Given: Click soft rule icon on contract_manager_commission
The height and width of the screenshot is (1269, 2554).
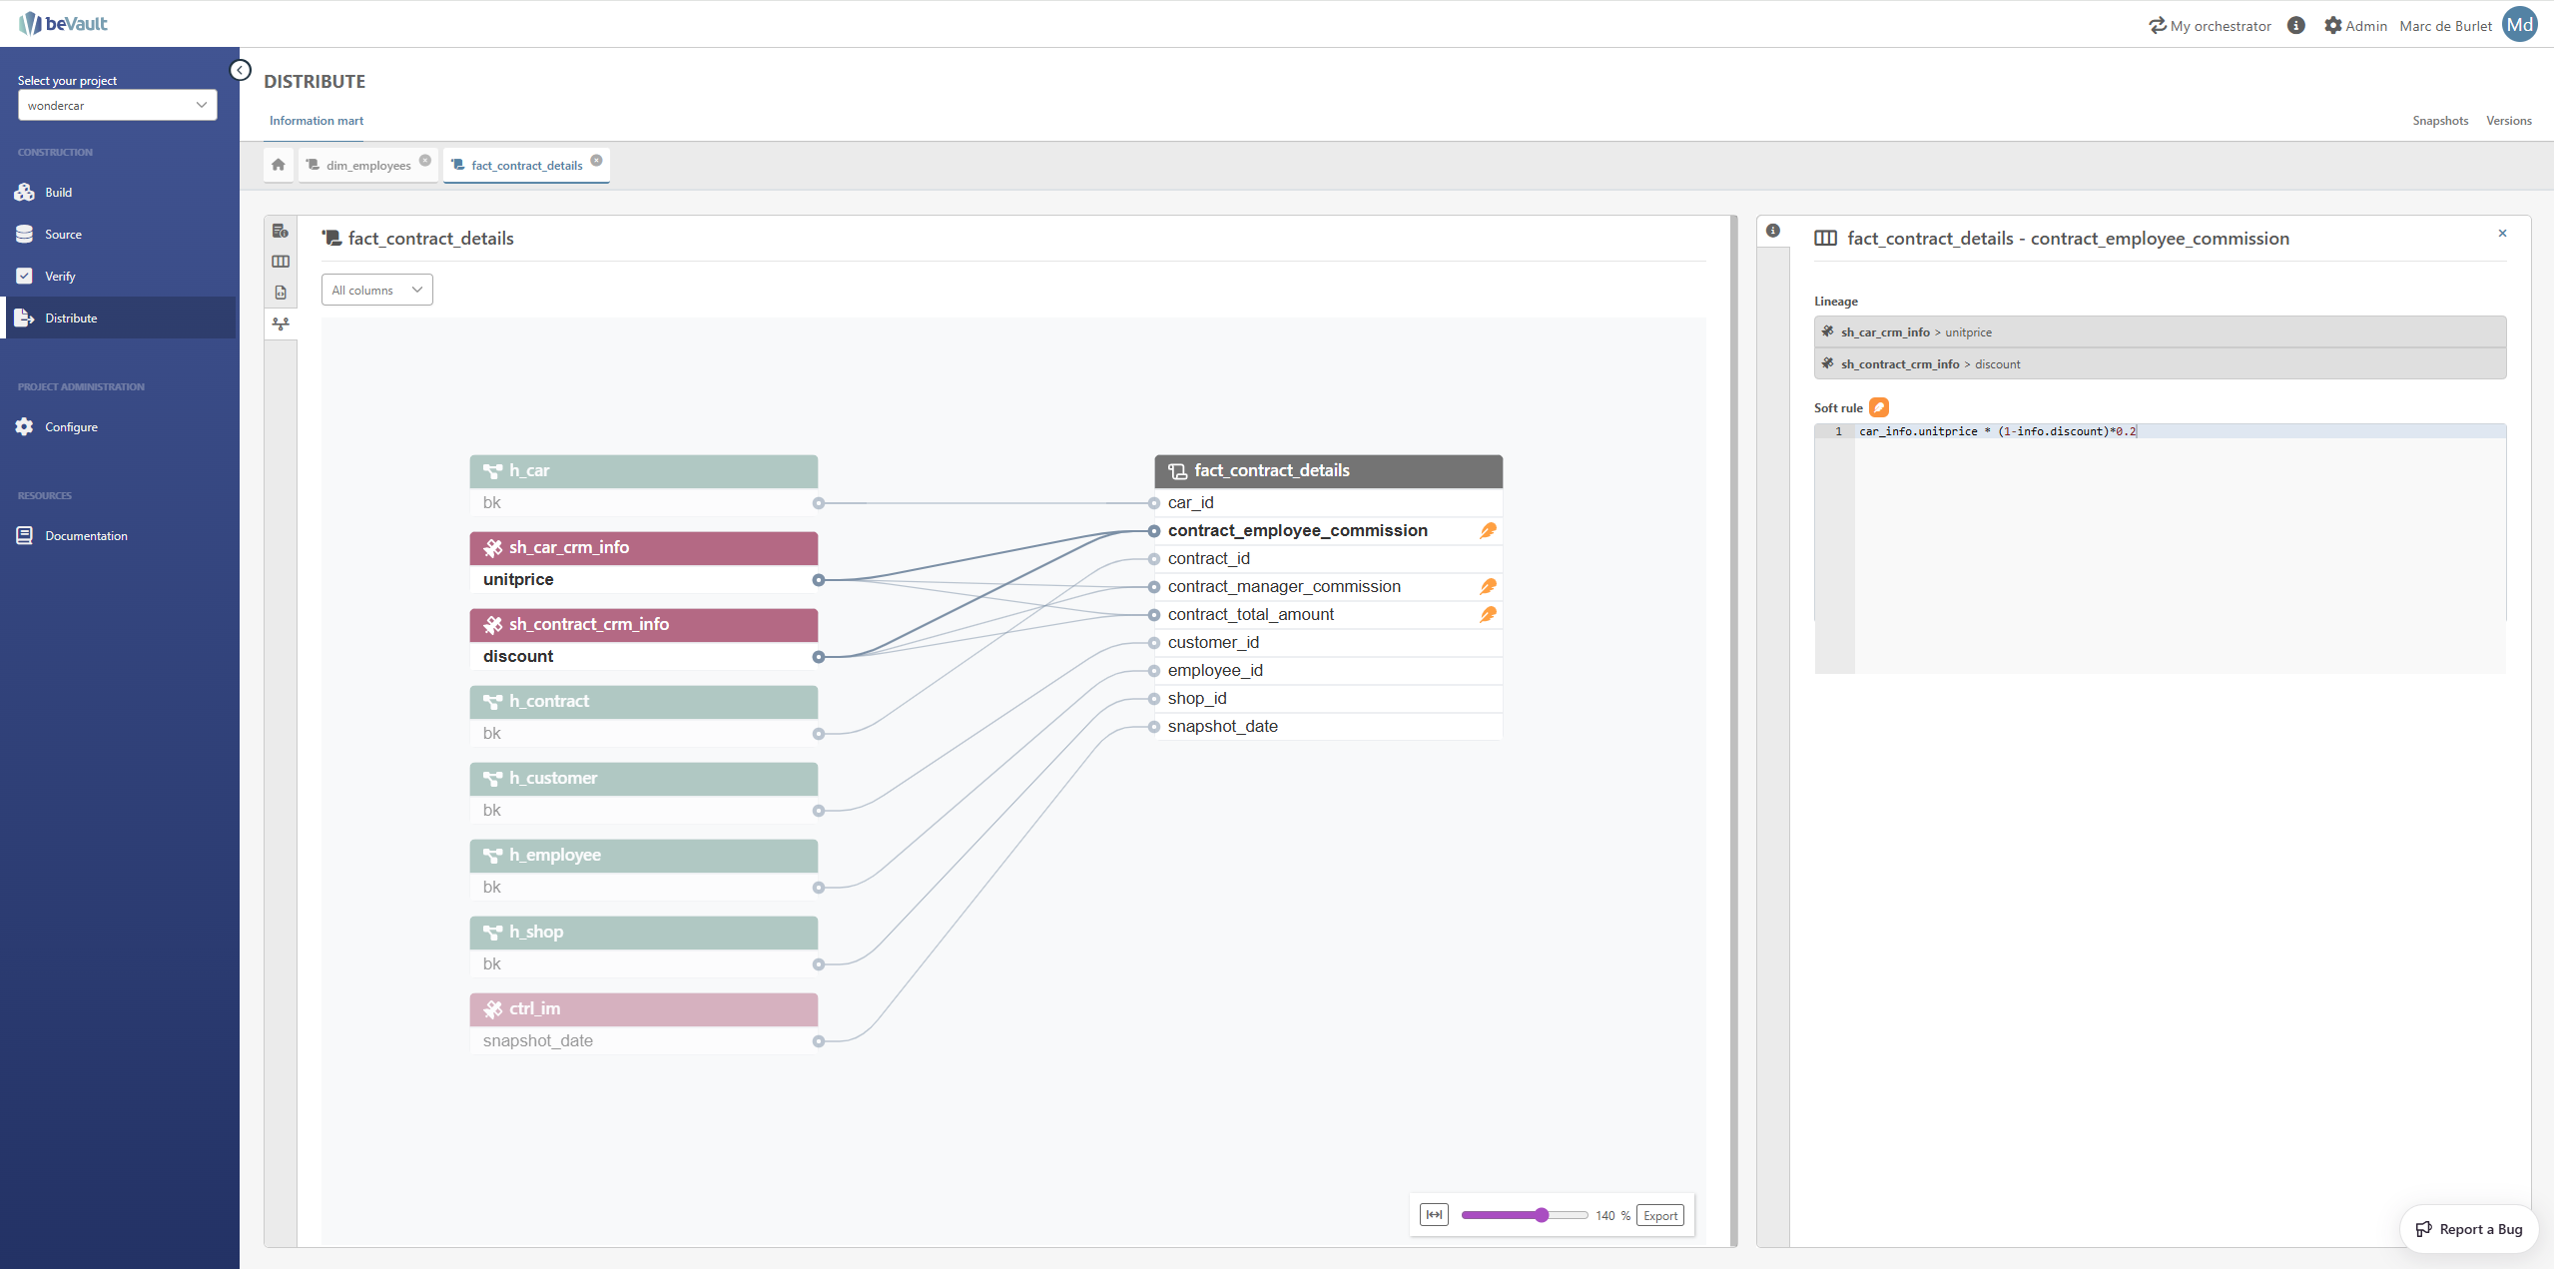Looking at the screenshot, I should [1488, 587].
